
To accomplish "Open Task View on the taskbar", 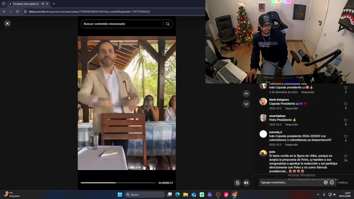I will (170, 195).
